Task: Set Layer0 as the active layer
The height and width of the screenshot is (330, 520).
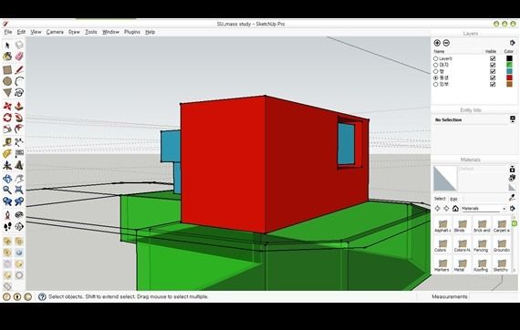Action: coord(436,58)
